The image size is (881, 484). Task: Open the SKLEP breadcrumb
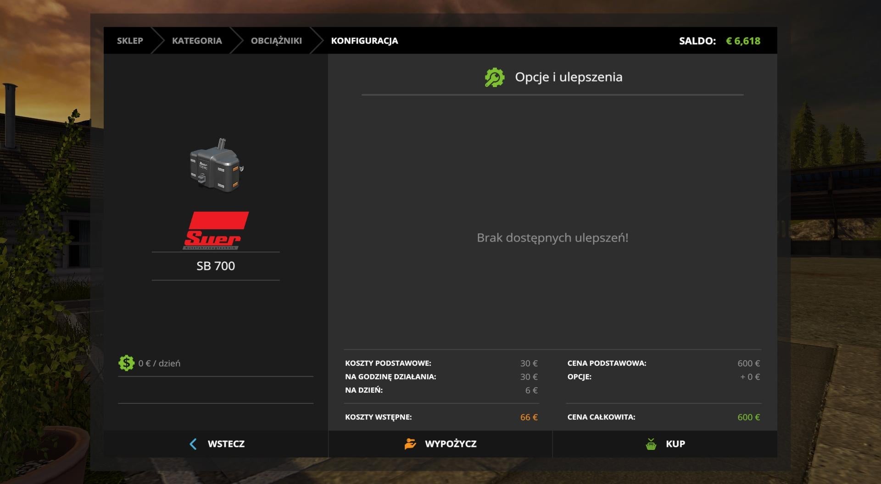coord(130,40)
